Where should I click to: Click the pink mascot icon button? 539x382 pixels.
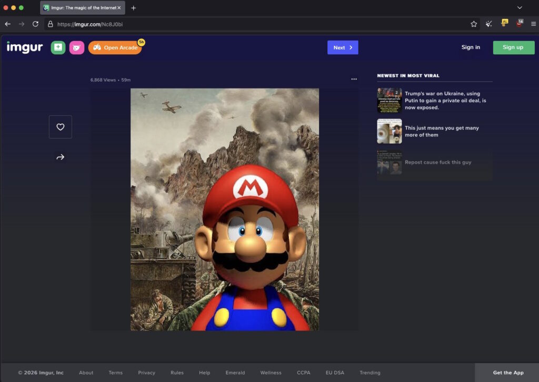click(x=77, y=47)
